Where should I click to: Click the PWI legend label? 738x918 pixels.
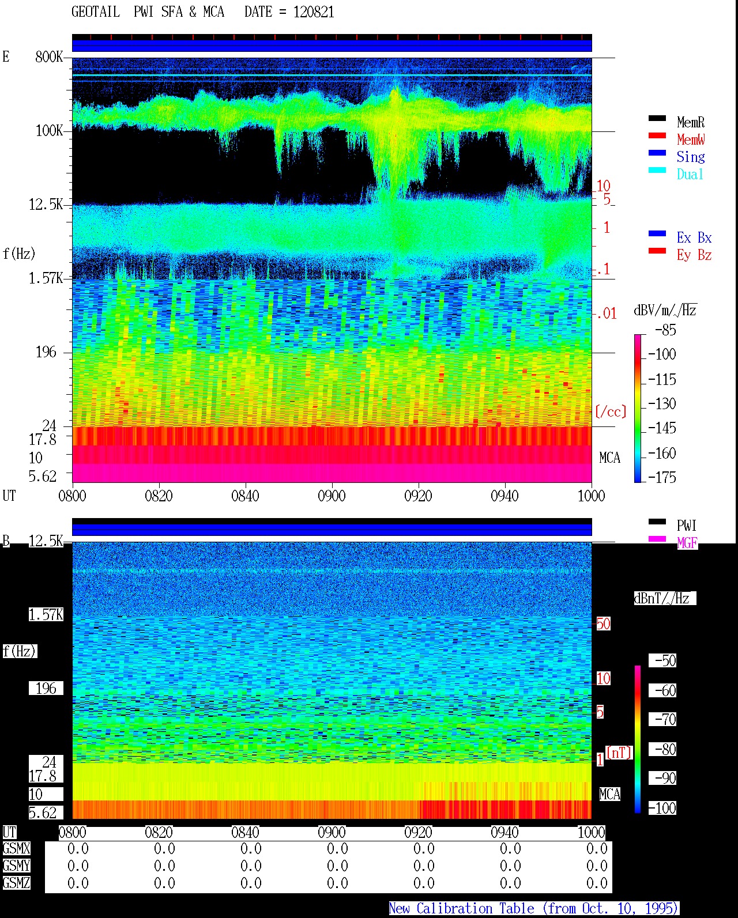(x=687, y=526)
